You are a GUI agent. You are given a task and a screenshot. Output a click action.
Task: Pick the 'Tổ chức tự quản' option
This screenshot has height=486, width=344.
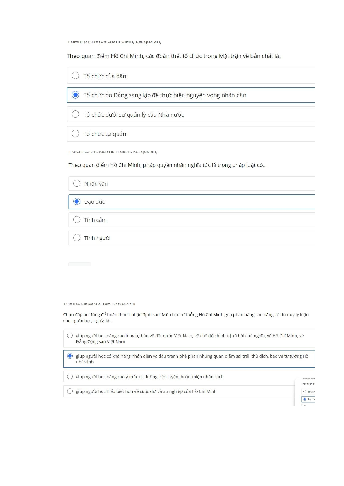76,134
